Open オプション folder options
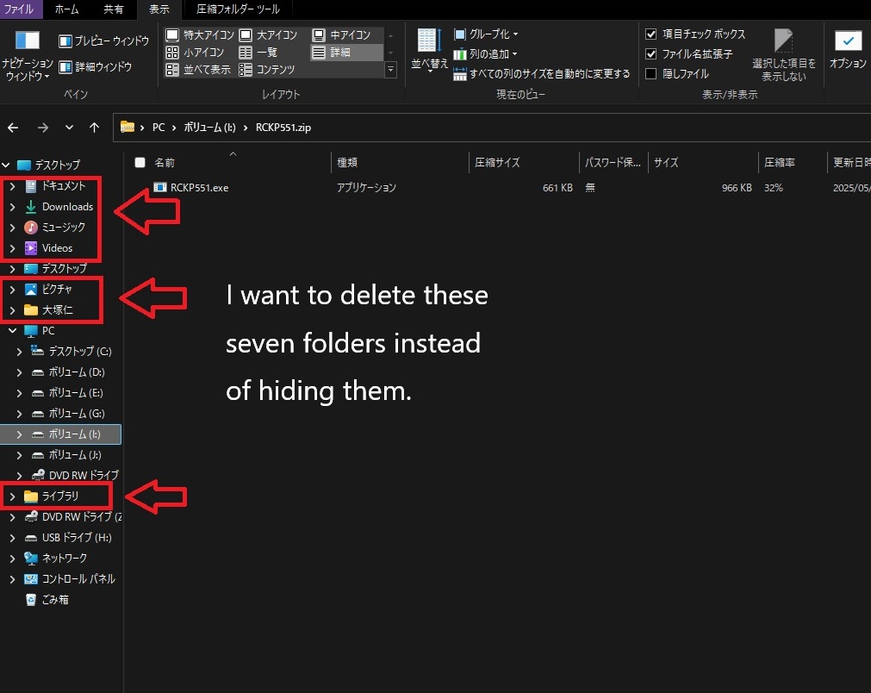The height and width of the screenshot is (693, 871). coord(849,50)
